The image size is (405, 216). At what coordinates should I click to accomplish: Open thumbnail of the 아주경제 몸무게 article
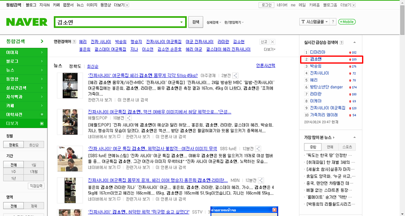click(70, 86)
